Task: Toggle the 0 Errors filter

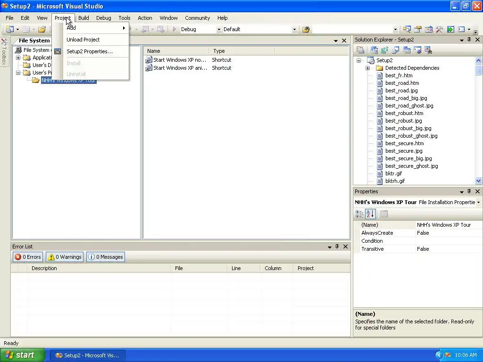Action: coord(28,257)
